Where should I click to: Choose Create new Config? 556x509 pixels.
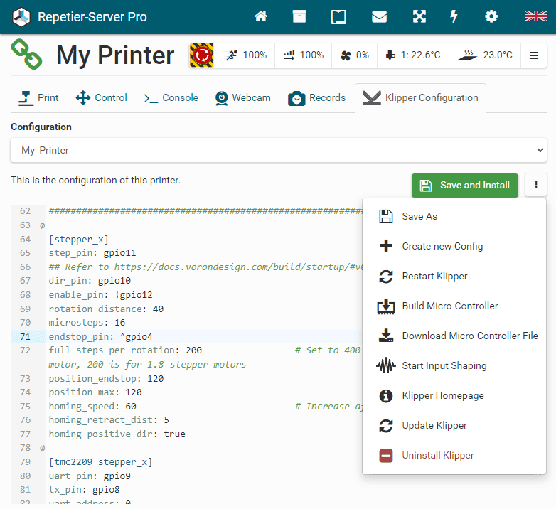coord(454,246)
